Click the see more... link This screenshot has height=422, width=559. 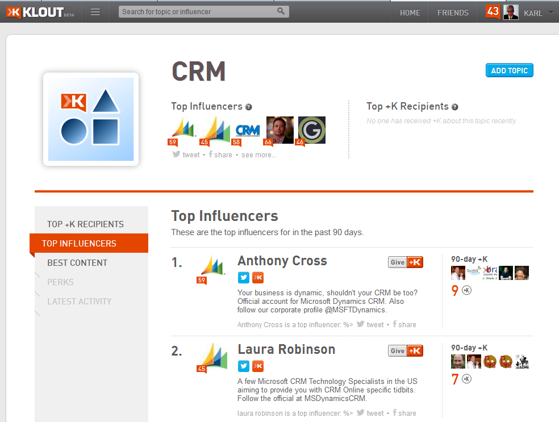(259, 155)
